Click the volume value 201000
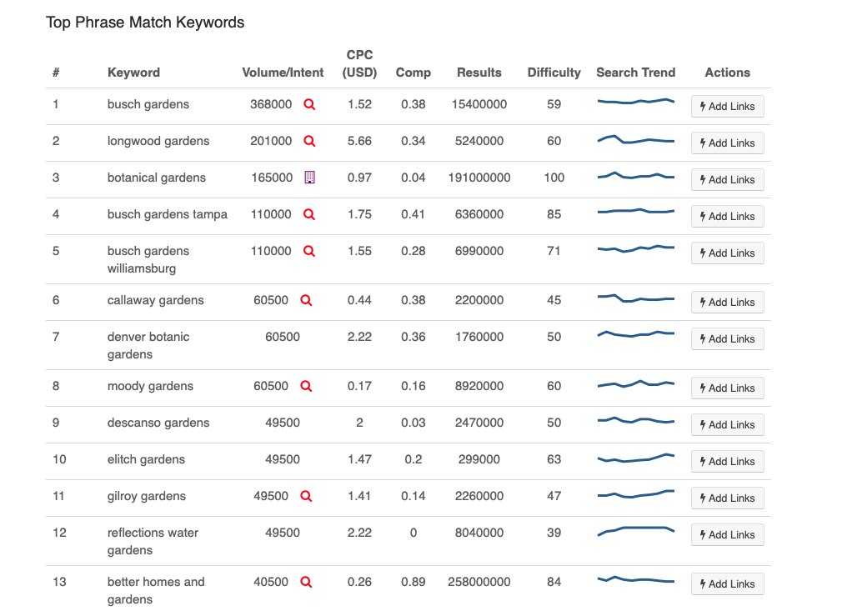The image size is (842, 611). [271, 141]
